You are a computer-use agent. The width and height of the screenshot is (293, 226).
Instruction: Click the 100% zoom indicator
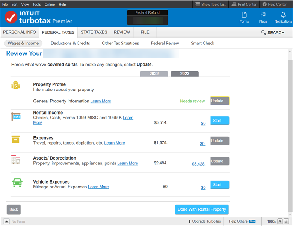tap(271, 221)
